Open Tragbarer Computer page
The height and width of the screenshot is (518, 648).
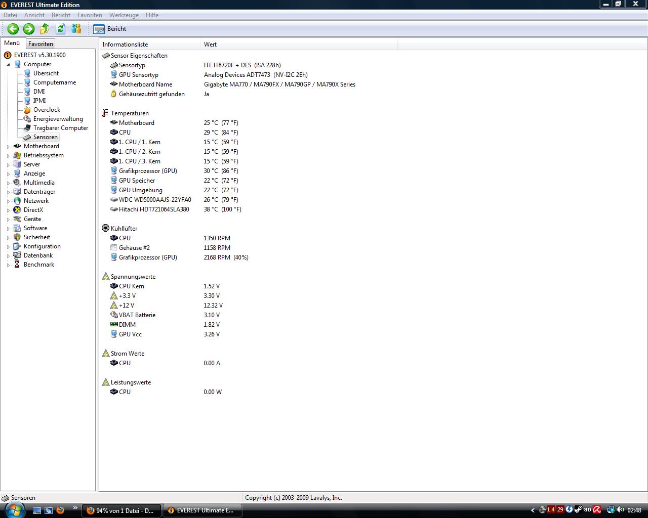[x=61, y=128]
